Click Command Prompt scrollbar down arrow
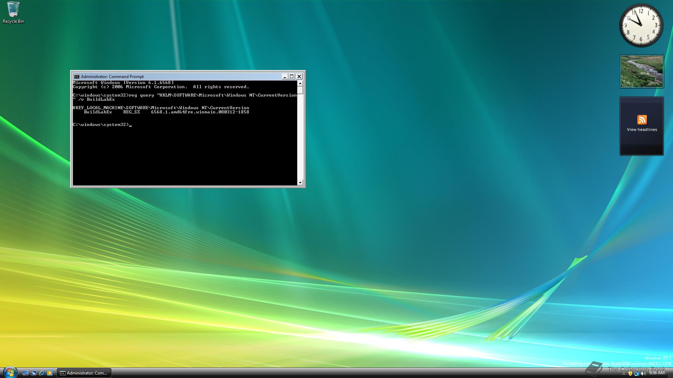The height and width of the screenshot is (378, 673). click(300, 182)
